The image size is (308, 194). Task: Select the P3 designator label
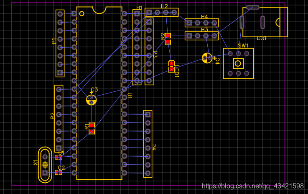coord(155,54)
